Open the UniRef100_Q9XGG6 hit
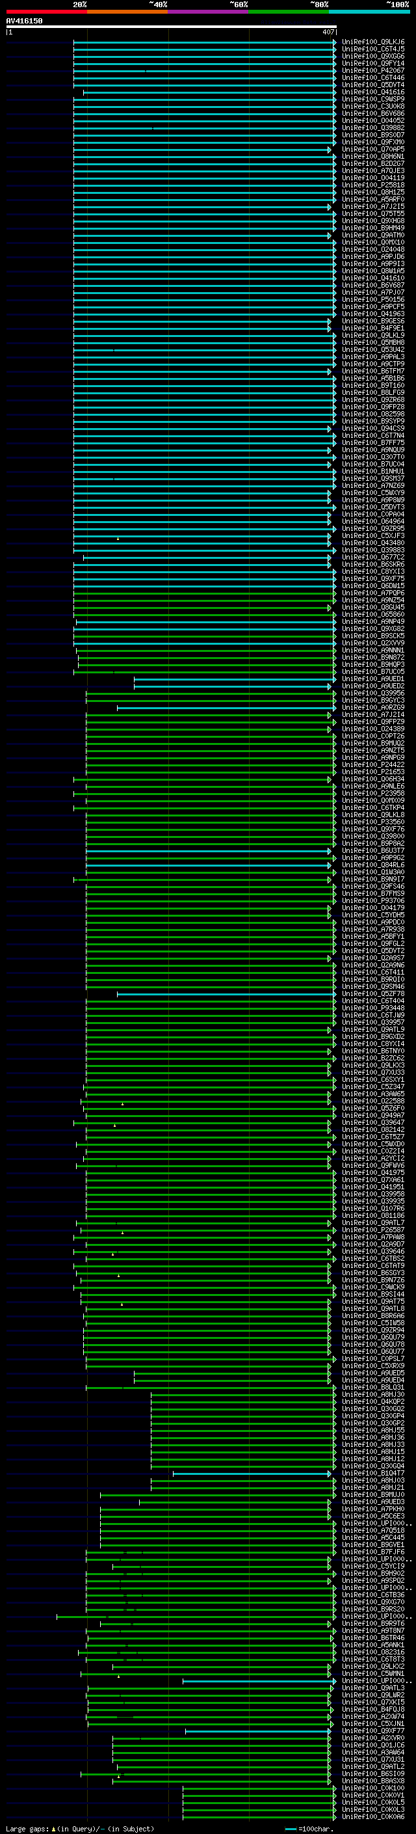The image size is (416, 1834). (372, 56)
